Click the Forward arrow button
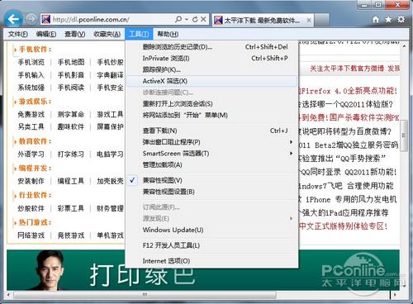 coord(31,19)
